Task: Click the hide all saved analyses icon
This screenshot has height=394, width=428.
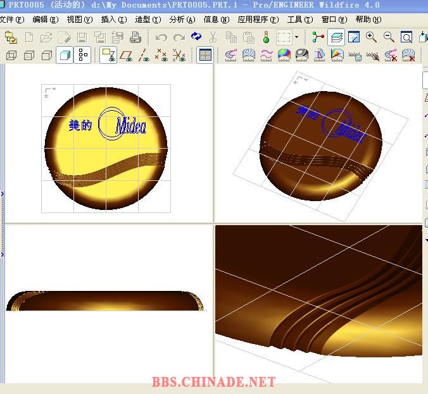Action: pos(373,56)
